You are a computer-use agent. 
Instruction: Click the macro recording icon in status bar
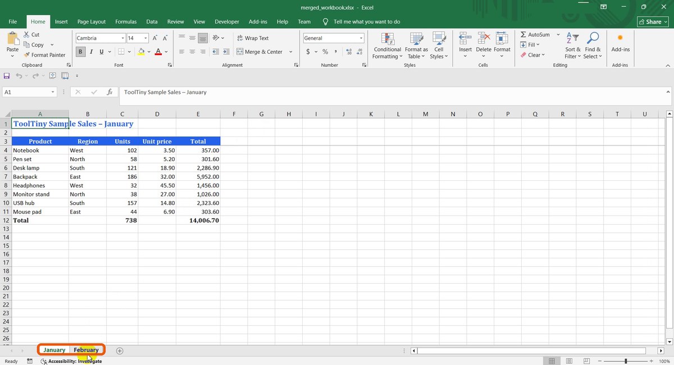tap(30, 361)
